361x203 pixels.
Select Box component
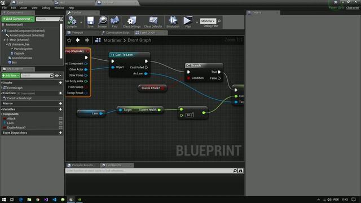coord(14,62)
